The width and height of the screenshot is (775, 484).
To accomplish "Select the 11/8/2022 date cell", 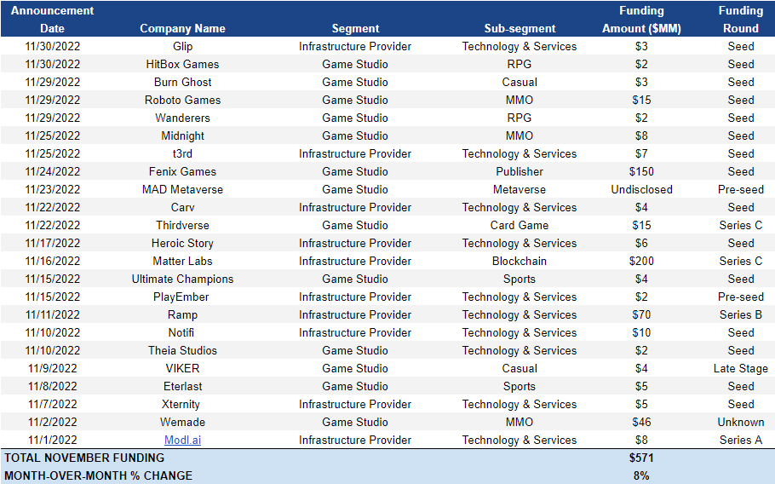I will coord(53,386).
